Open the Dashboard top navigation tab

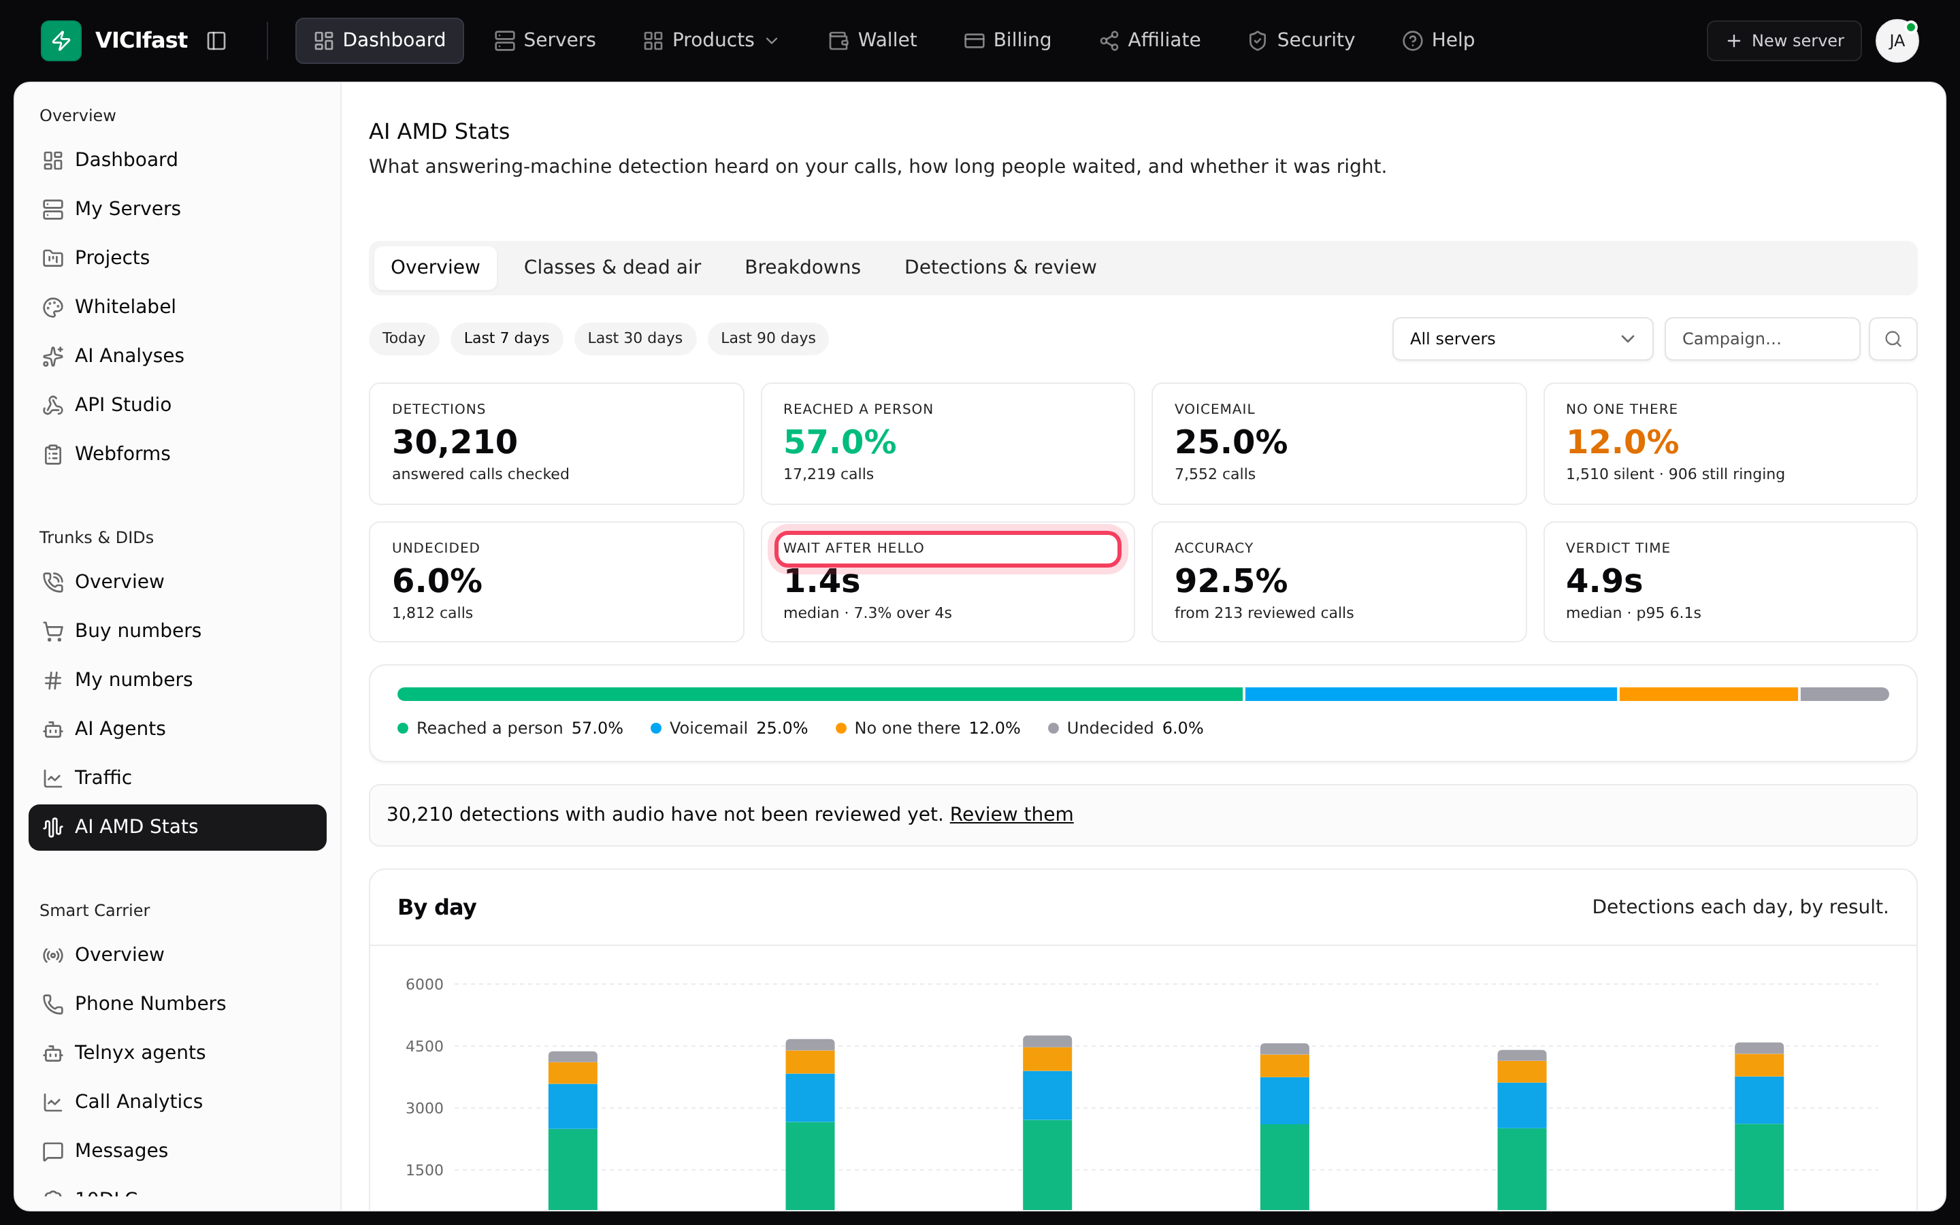[x=379, y=41]
